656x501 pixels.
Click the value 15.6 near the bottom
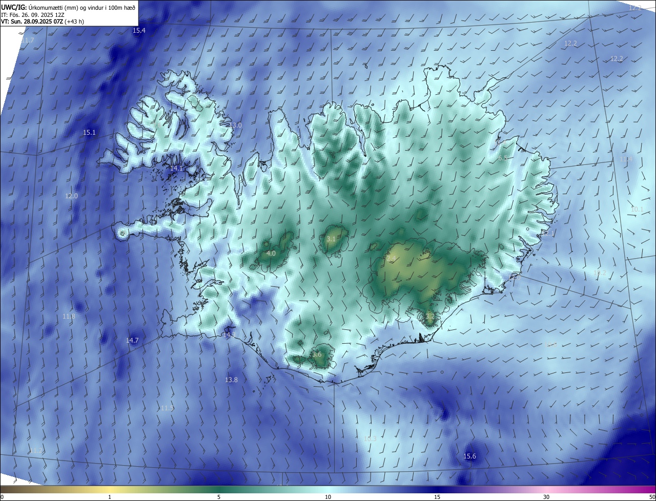tap(469, 456)
